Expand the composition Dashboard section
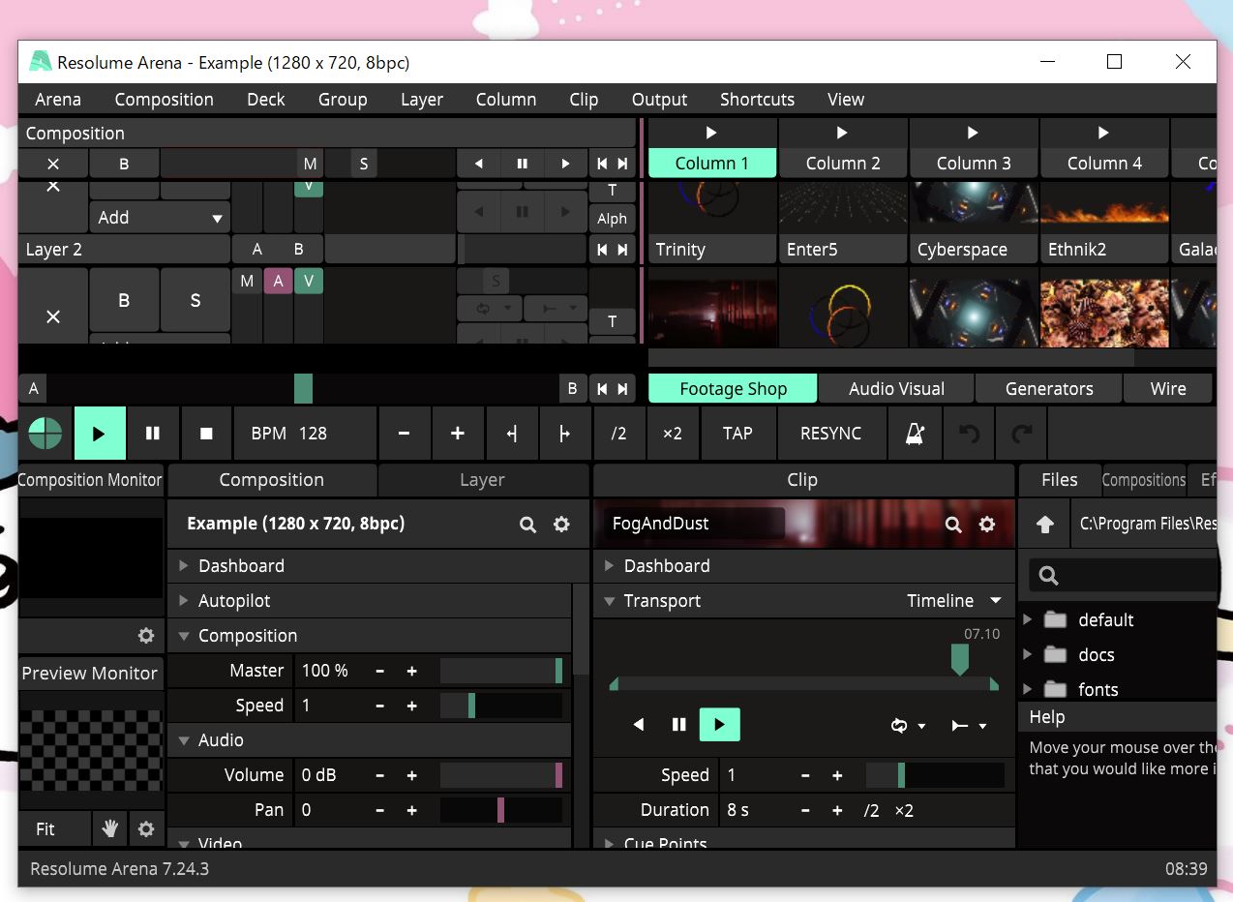Image resolution: width=1233 pixels, height=902 pixels. [x=183, y=566]
